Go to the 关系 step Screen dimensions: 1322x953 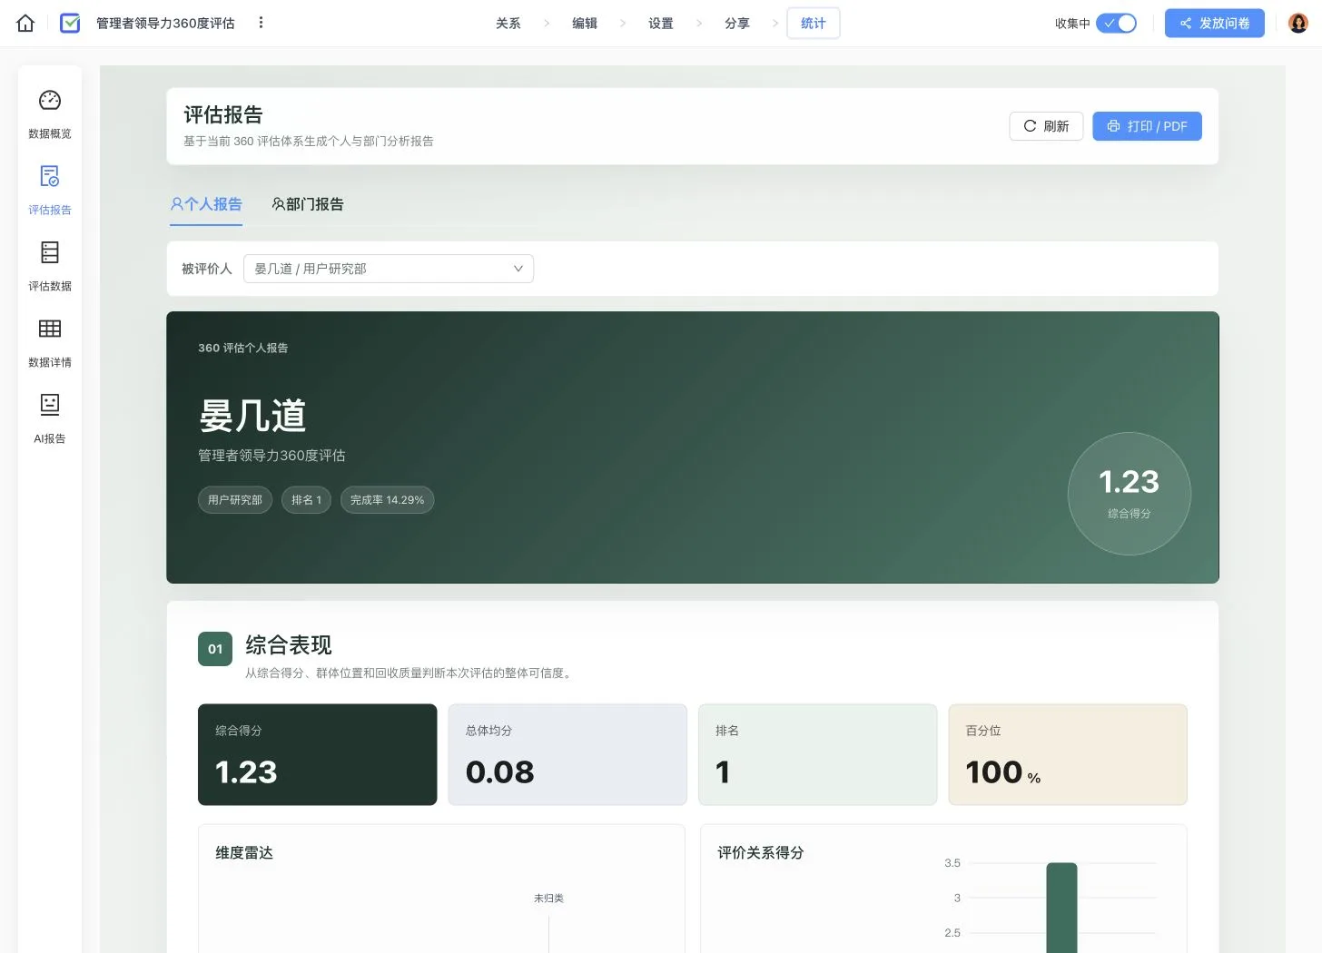(x=508, y=24)
